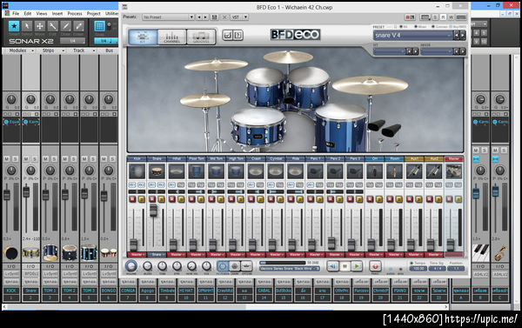The image size is (522, 328).
Task: Go to the next plugin preset arrow
Action: 205,17
